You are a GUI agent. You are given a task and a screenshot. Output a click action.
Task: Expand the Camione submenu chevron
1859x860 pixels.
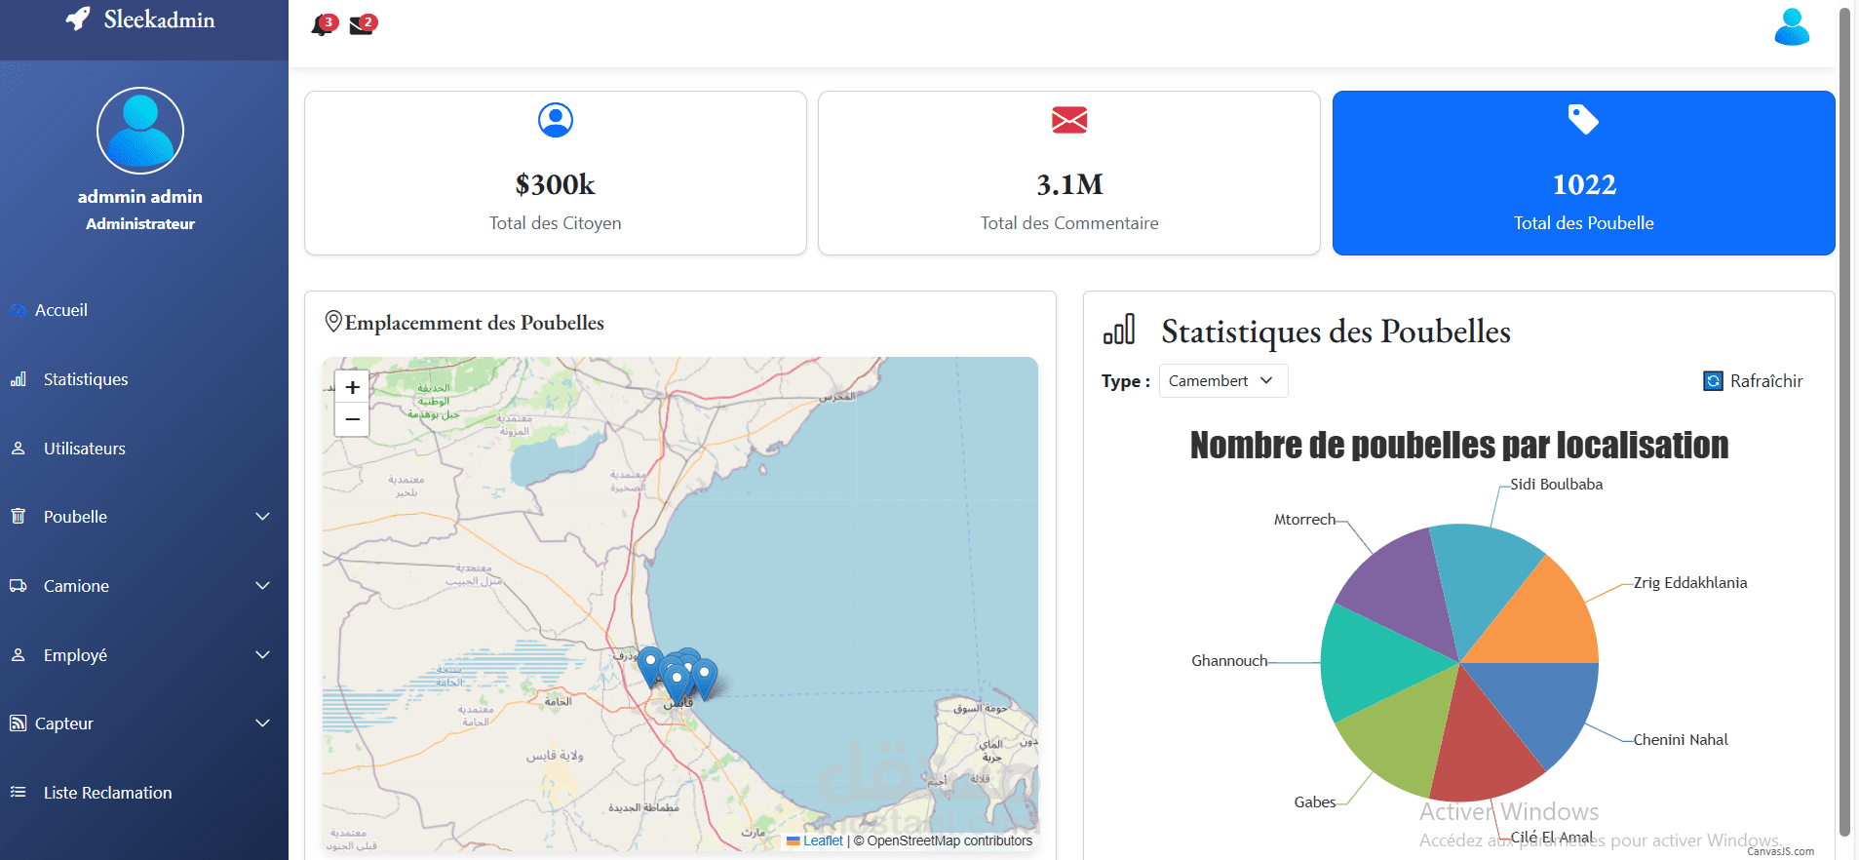[262, 586]
